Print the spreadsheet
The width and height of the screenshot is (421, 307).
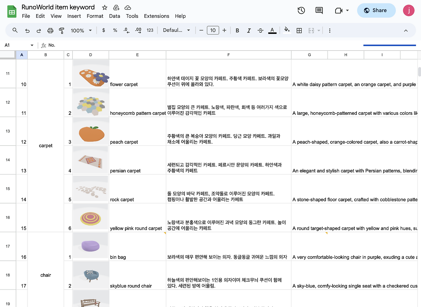point(50,30)
